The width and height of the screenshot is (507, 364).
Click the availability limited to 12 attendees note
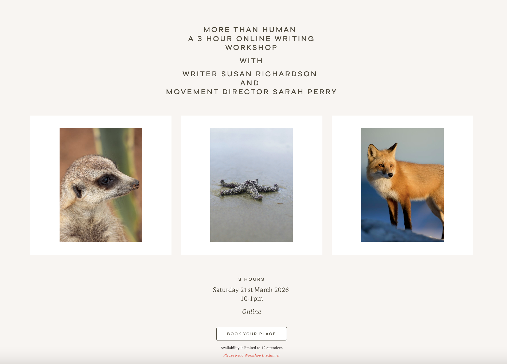(251, 348)
